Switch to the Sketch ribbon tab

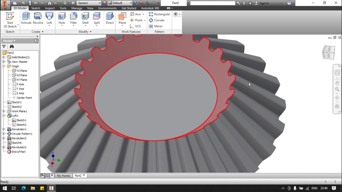point(36,8)
